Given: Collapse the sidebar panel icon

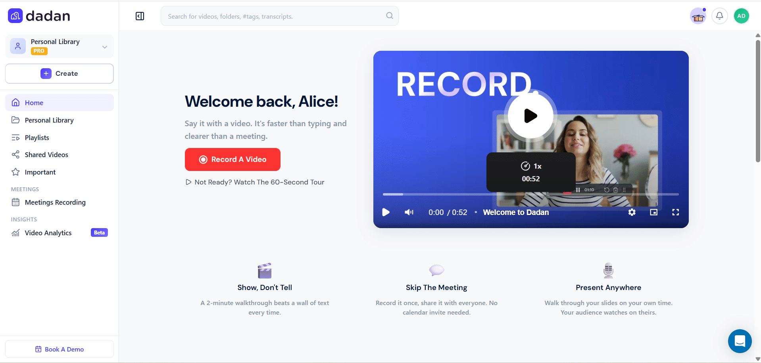Looking at the screenshot, I should click(140, 16).
